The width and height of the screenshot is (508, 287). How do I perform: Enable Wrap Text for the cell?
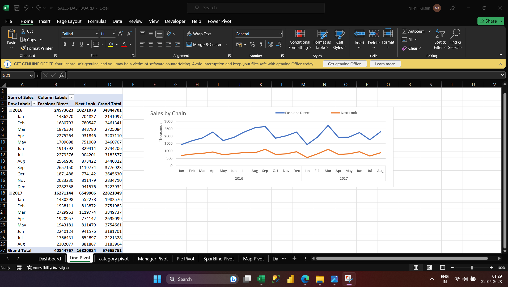[x=199, y=34]
